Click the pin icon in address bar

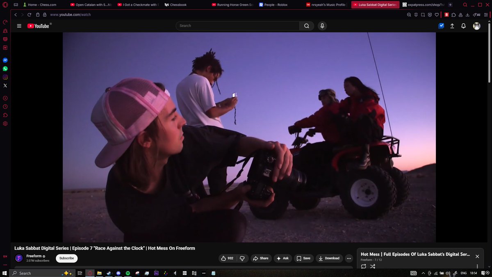pos(416,14)
